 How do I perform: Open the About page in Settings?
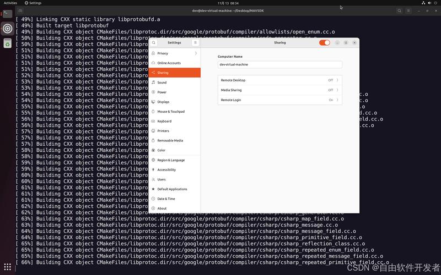pos(162,208)
